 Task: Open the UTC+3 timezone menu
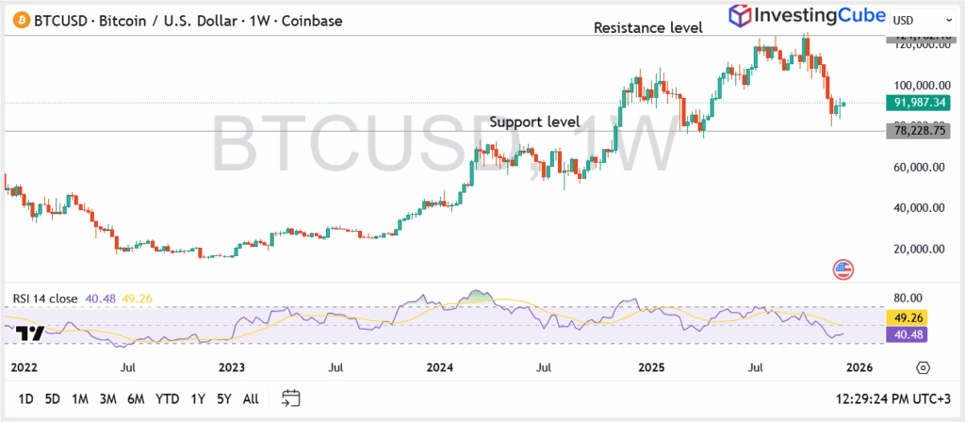pyautogui.click(x=898, y=398)
